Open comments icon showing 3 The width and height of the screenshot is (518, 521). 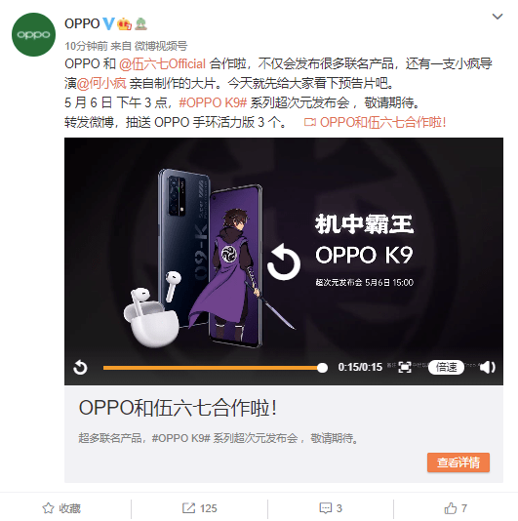pos(325,508)
